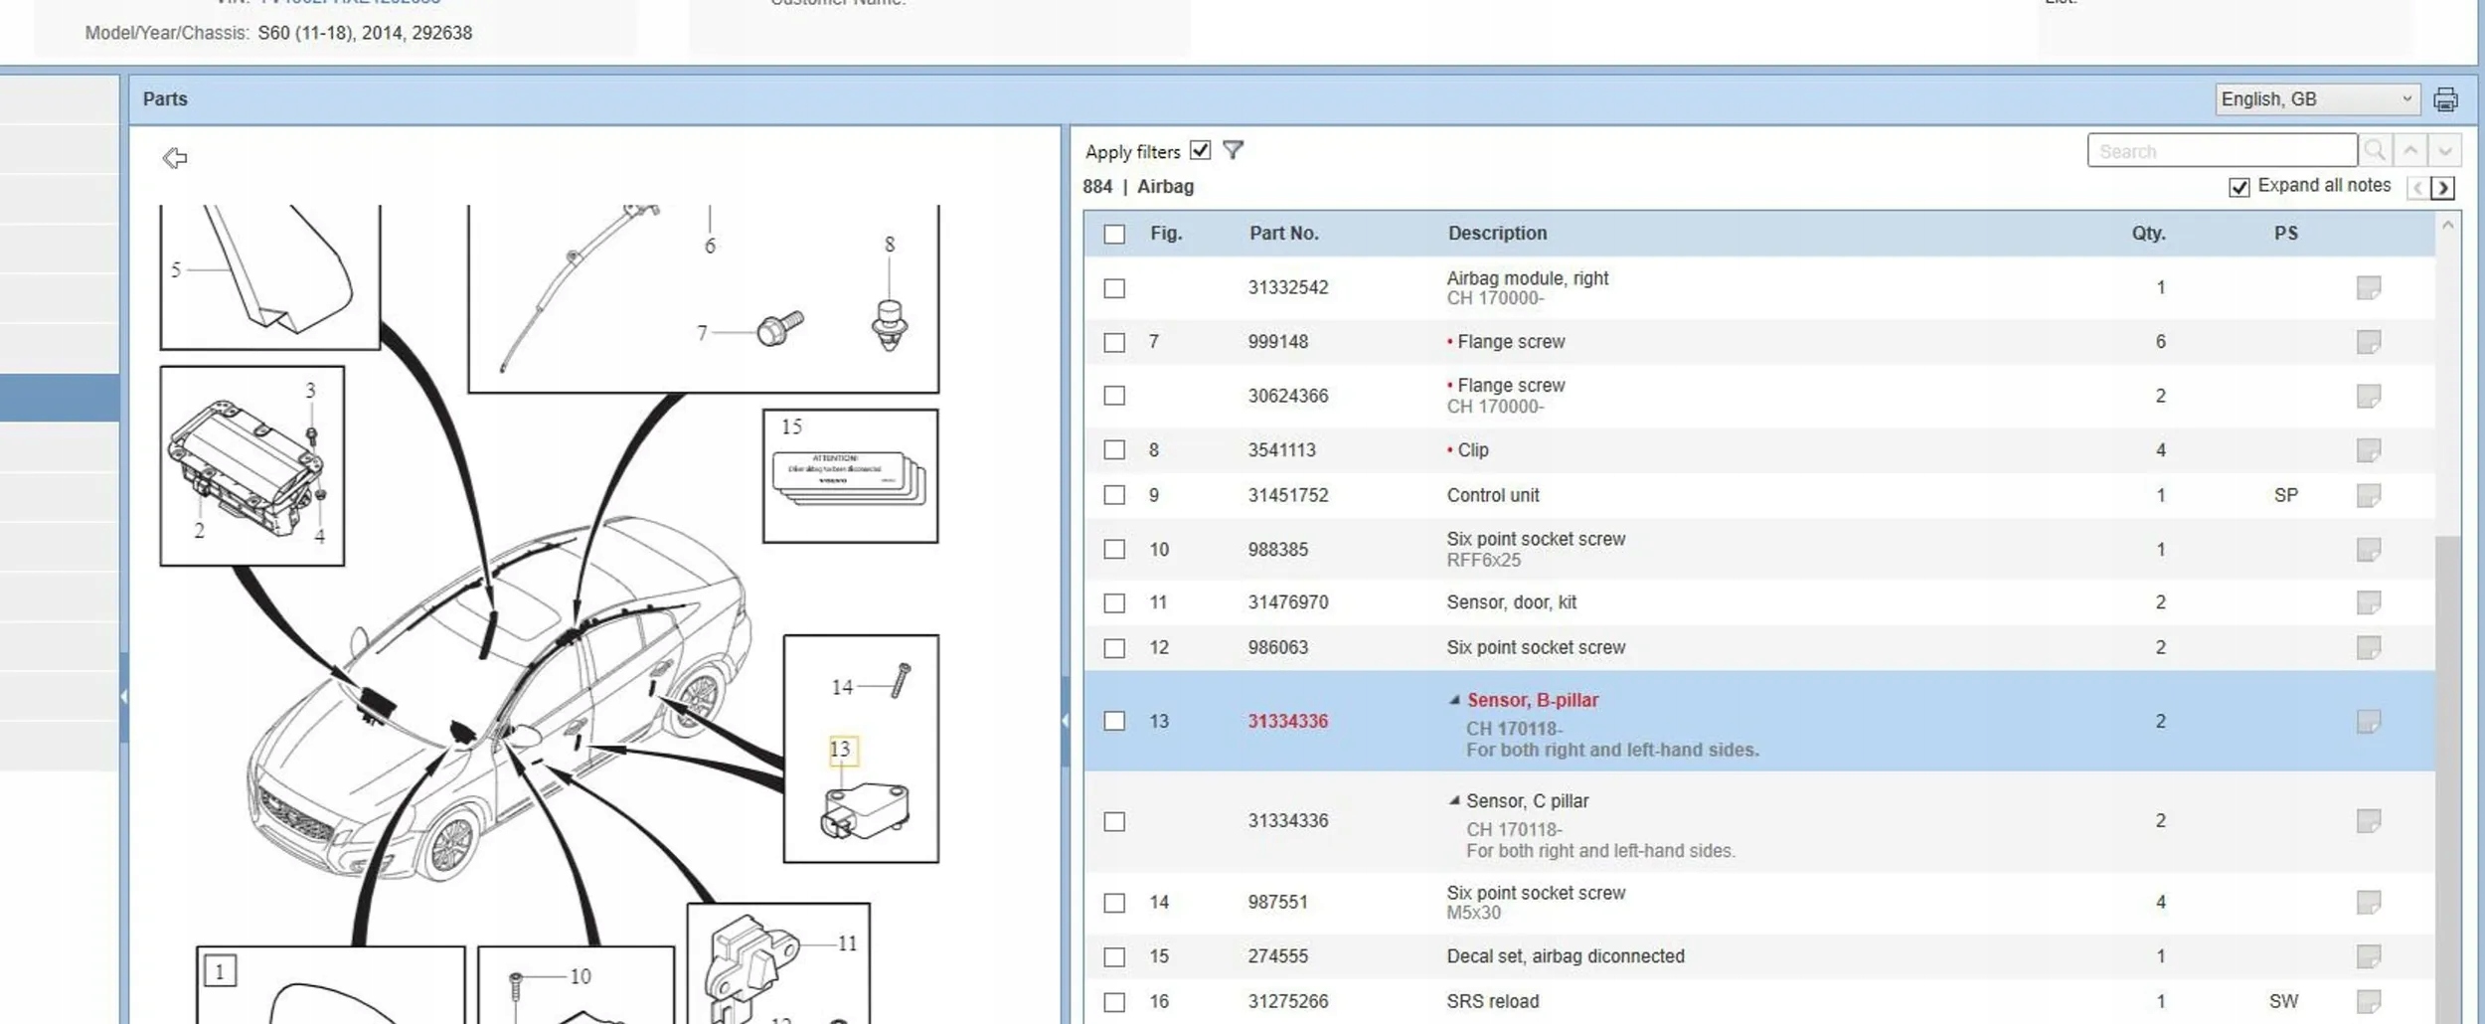The image size is (2485, 1024).
Task: Open the filter funnel settings
Action: tap(1233, 150)
